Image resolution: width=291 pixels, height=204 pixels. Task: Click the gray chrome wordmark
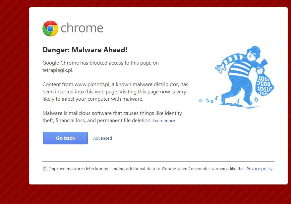pyautogui.click(x=82, y=28)
